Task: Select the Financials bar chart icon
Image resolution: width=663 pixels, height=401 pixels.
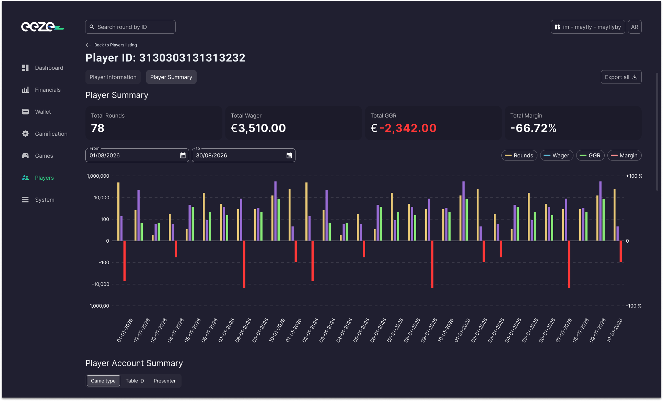Action: [25, 90]
